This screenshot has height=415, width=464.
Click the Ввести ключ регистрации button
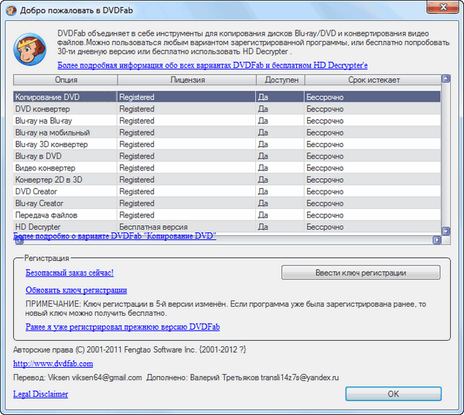click(x=360, y=273)
